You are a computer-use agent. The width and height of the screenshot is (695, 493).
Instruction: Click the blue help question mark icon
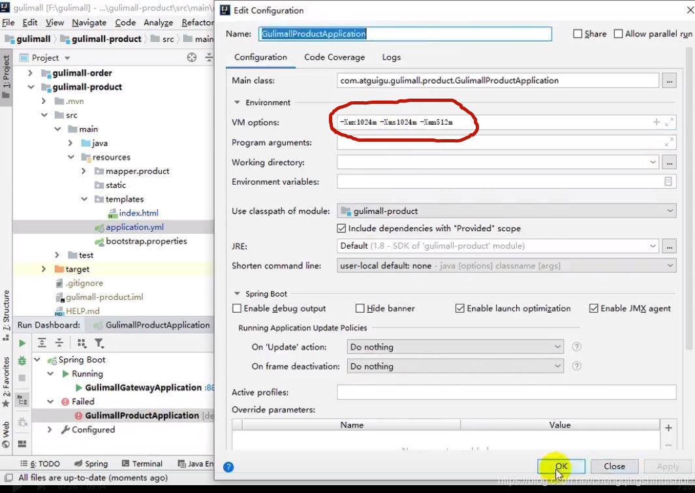point(228,467)
